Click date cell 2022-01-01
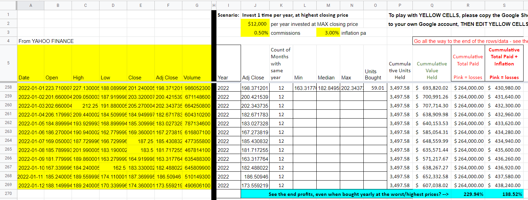This screenshot has height=200, width=528. click(31, 88)
